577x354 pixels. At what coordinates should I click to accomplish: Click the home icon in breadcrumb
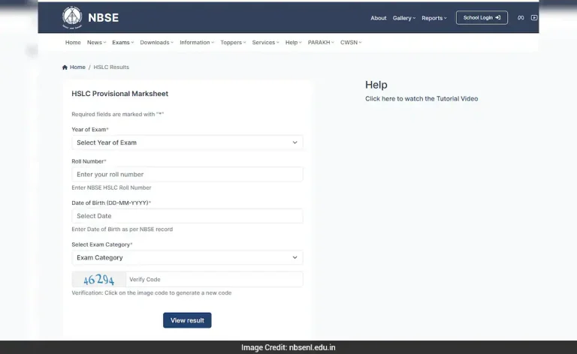tap(65, 67)
